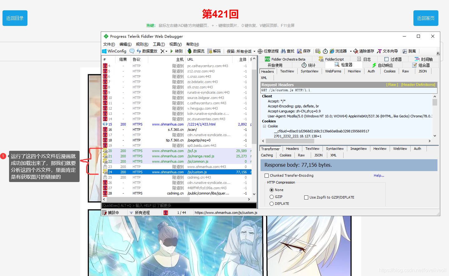Click the red breakpoint icon in status bar
The width and height of the screenshot is (449, 276).
[x=166, y=213]
